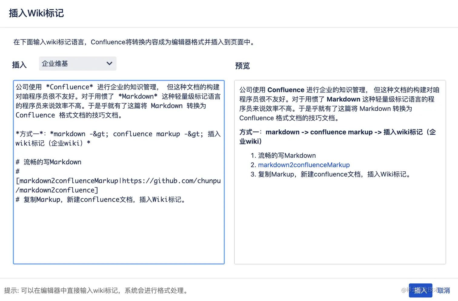Click the wiki markup input text area
458x301 pixels.
tap(119, 172)
